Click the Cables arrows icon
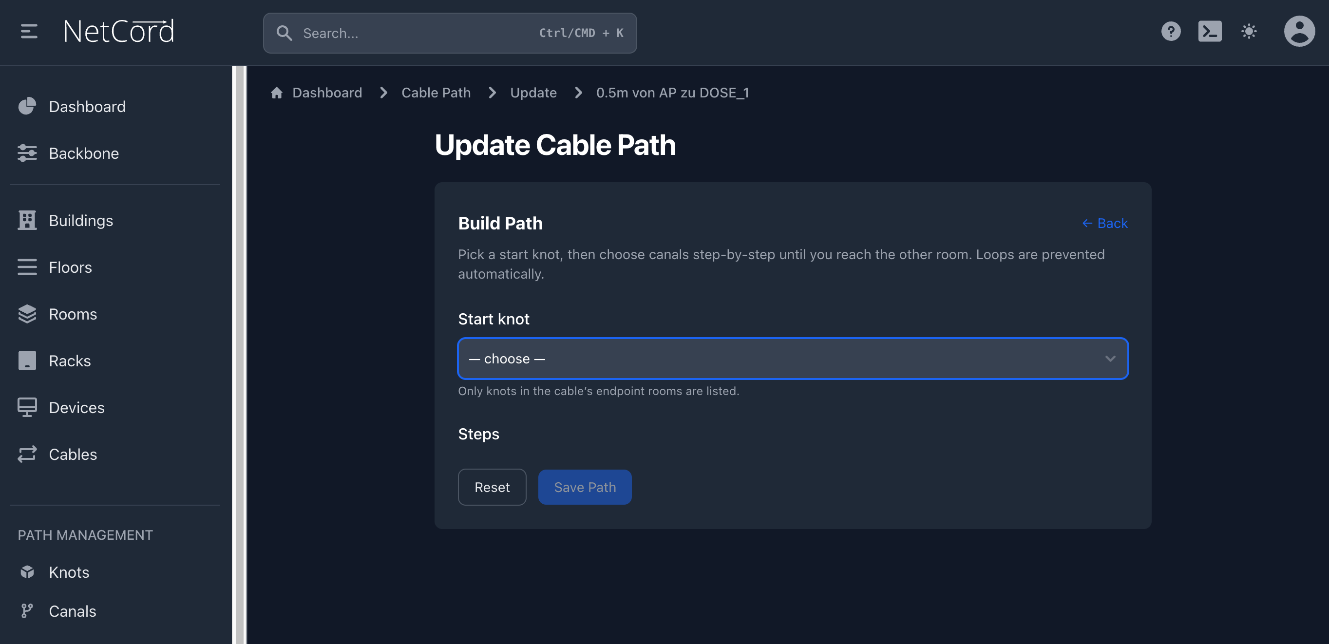Screen dimensions: 1329x644 [x=27, y=454]
